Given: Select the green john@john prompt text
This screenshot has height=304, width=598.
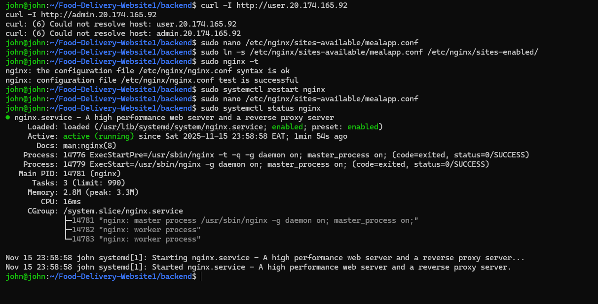Looking at the screenshot, I should (x=27, y=276).
